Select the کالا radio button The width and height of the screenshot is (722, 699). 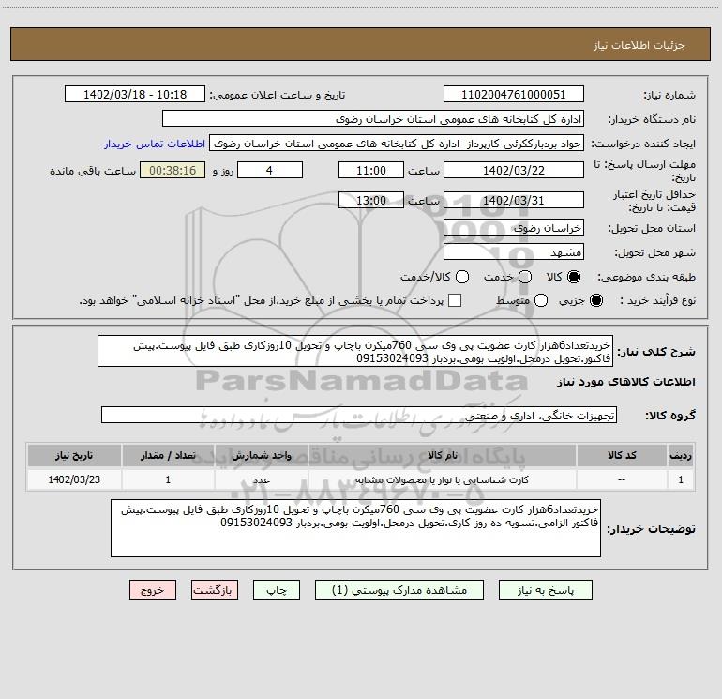pyautogui.click(x=574, y=277)
